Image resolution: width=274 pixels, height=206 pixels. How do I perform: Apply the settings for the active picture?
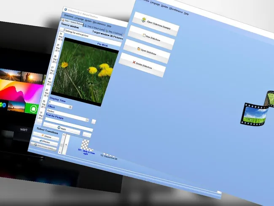(62, 128)
